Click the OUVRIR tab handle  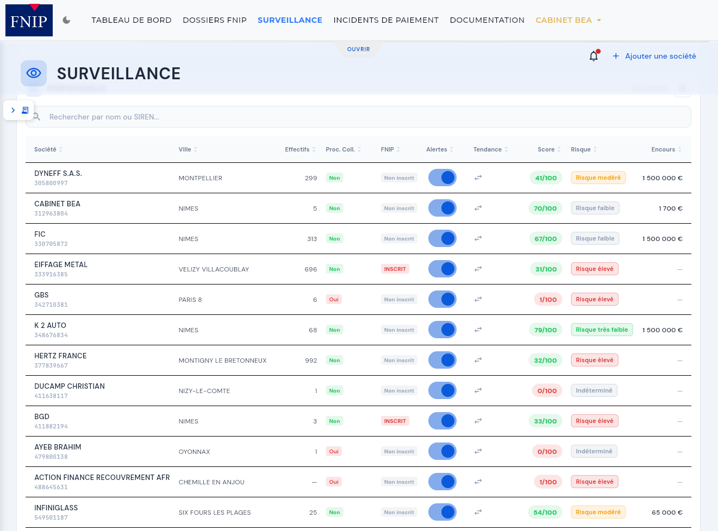coord(359,49)
